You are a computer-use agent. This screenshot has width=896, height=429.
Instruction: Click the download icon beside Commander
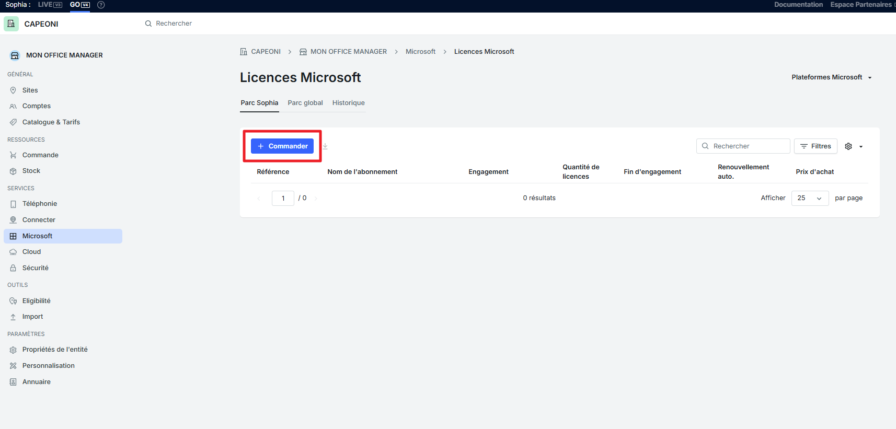tap(325, 146)
